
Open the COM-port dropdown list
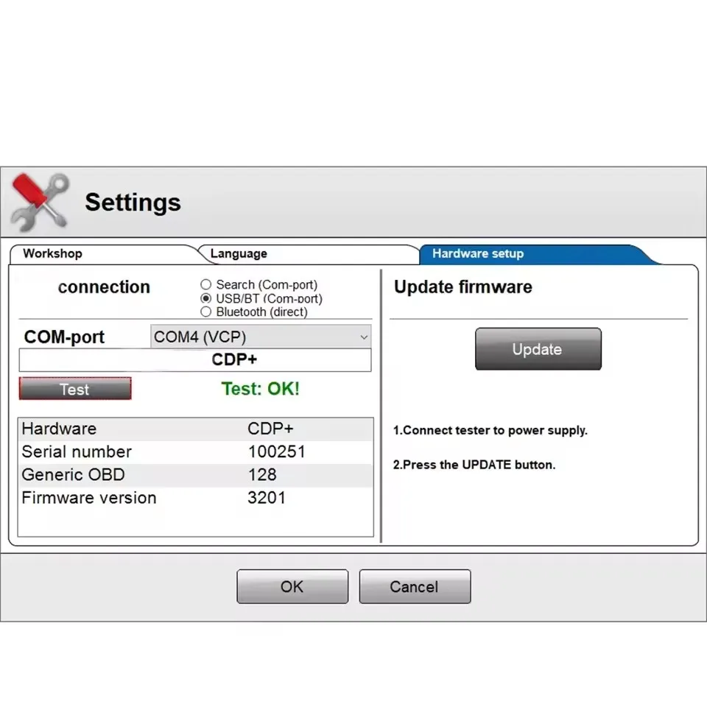tap(261, 337)
